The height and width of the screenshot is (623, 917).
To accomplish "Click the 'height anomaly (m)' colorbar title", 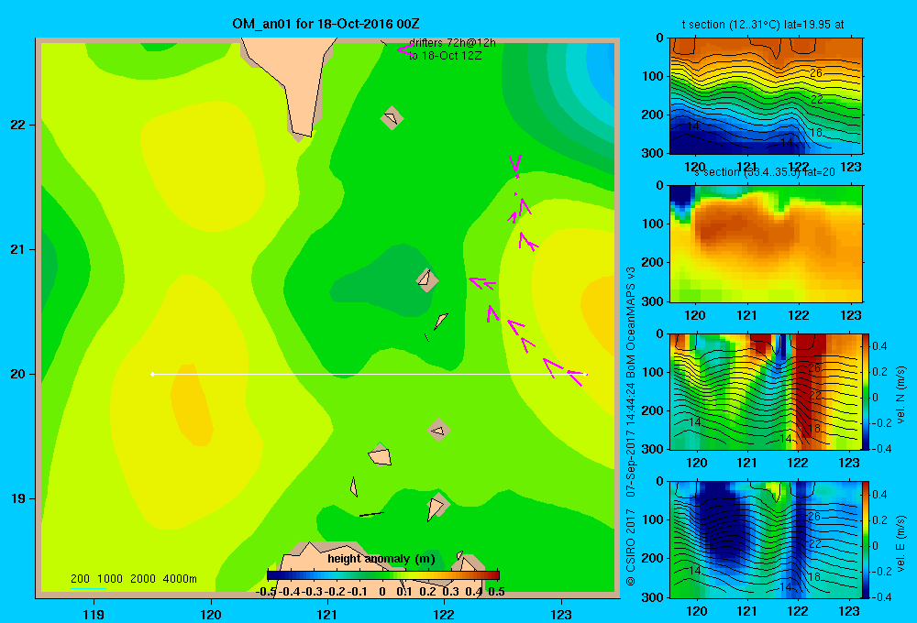I will click(x=381, y=559).
